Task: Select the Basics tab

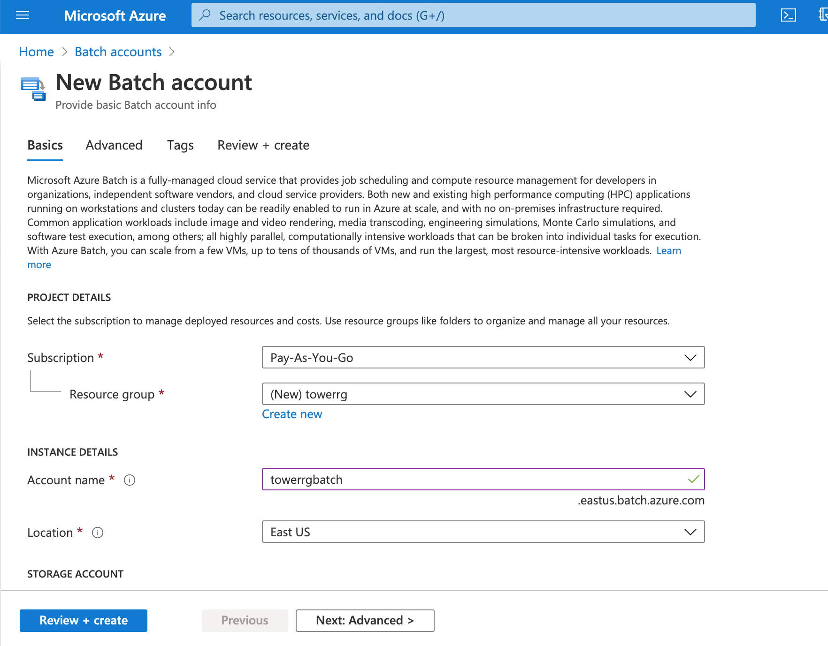Action: click(45, 145)
